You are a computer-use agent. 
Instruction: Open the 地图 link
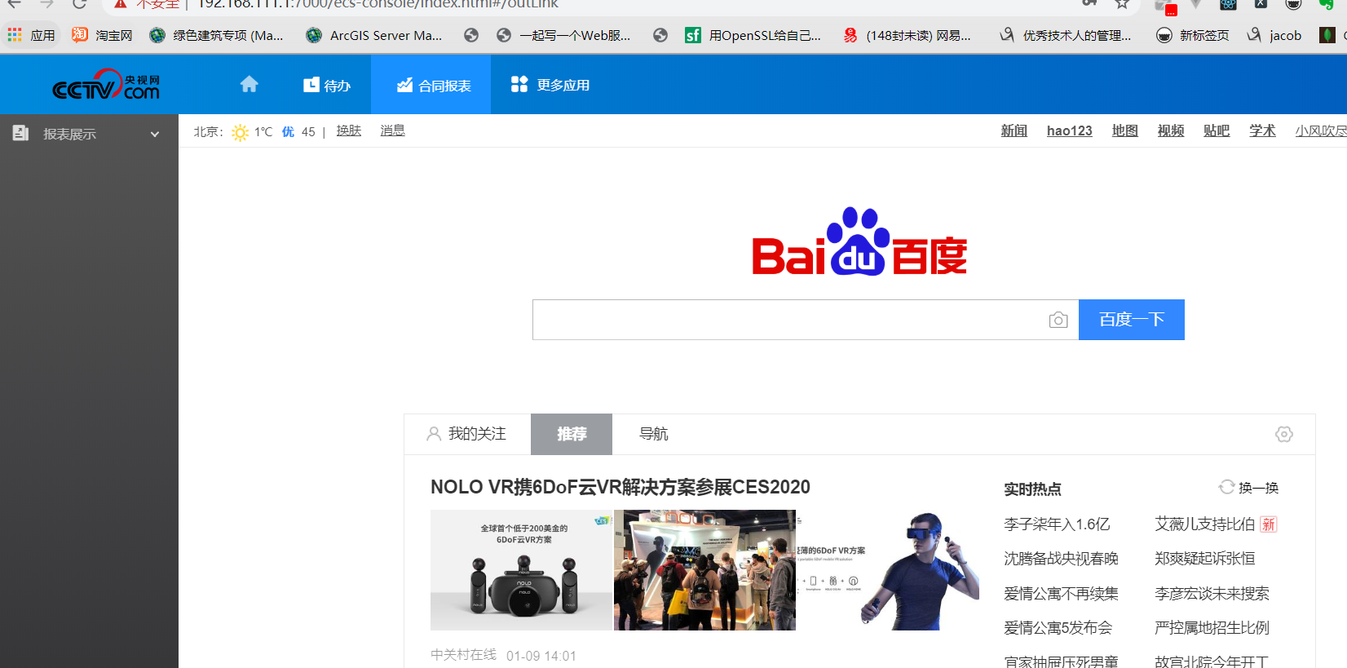click(1125, 131)
